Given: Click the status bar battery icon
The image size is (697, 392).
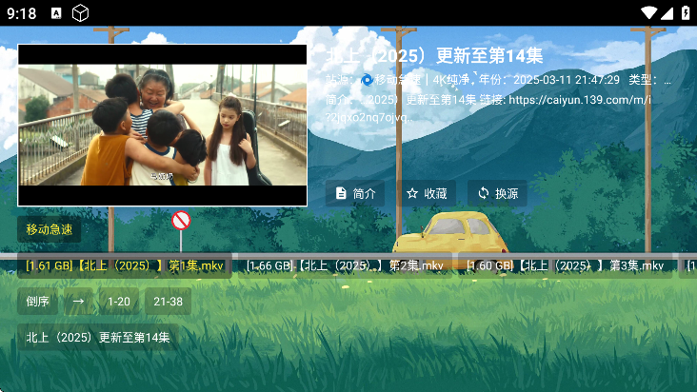Looking at the screenshot, I should (686, 13).
